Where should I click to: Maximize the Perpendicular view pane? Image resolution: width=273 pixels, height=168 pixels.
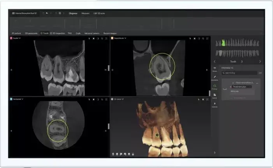207,38
